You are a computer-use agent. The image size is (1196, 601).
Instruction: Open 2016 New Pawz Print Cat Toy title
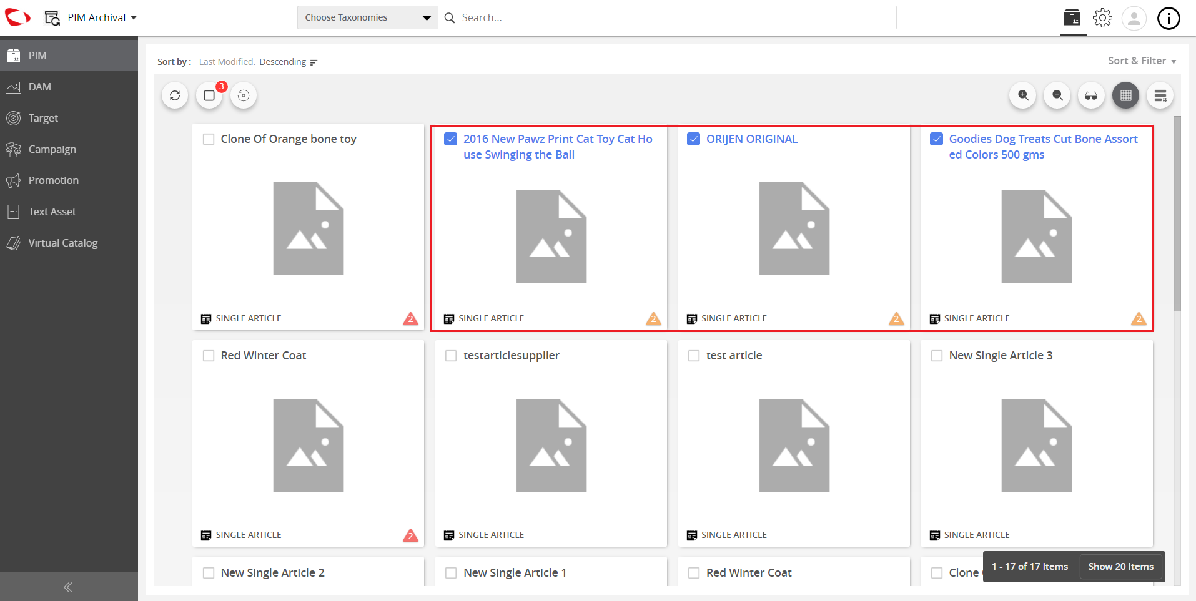[x=558, y=147]
